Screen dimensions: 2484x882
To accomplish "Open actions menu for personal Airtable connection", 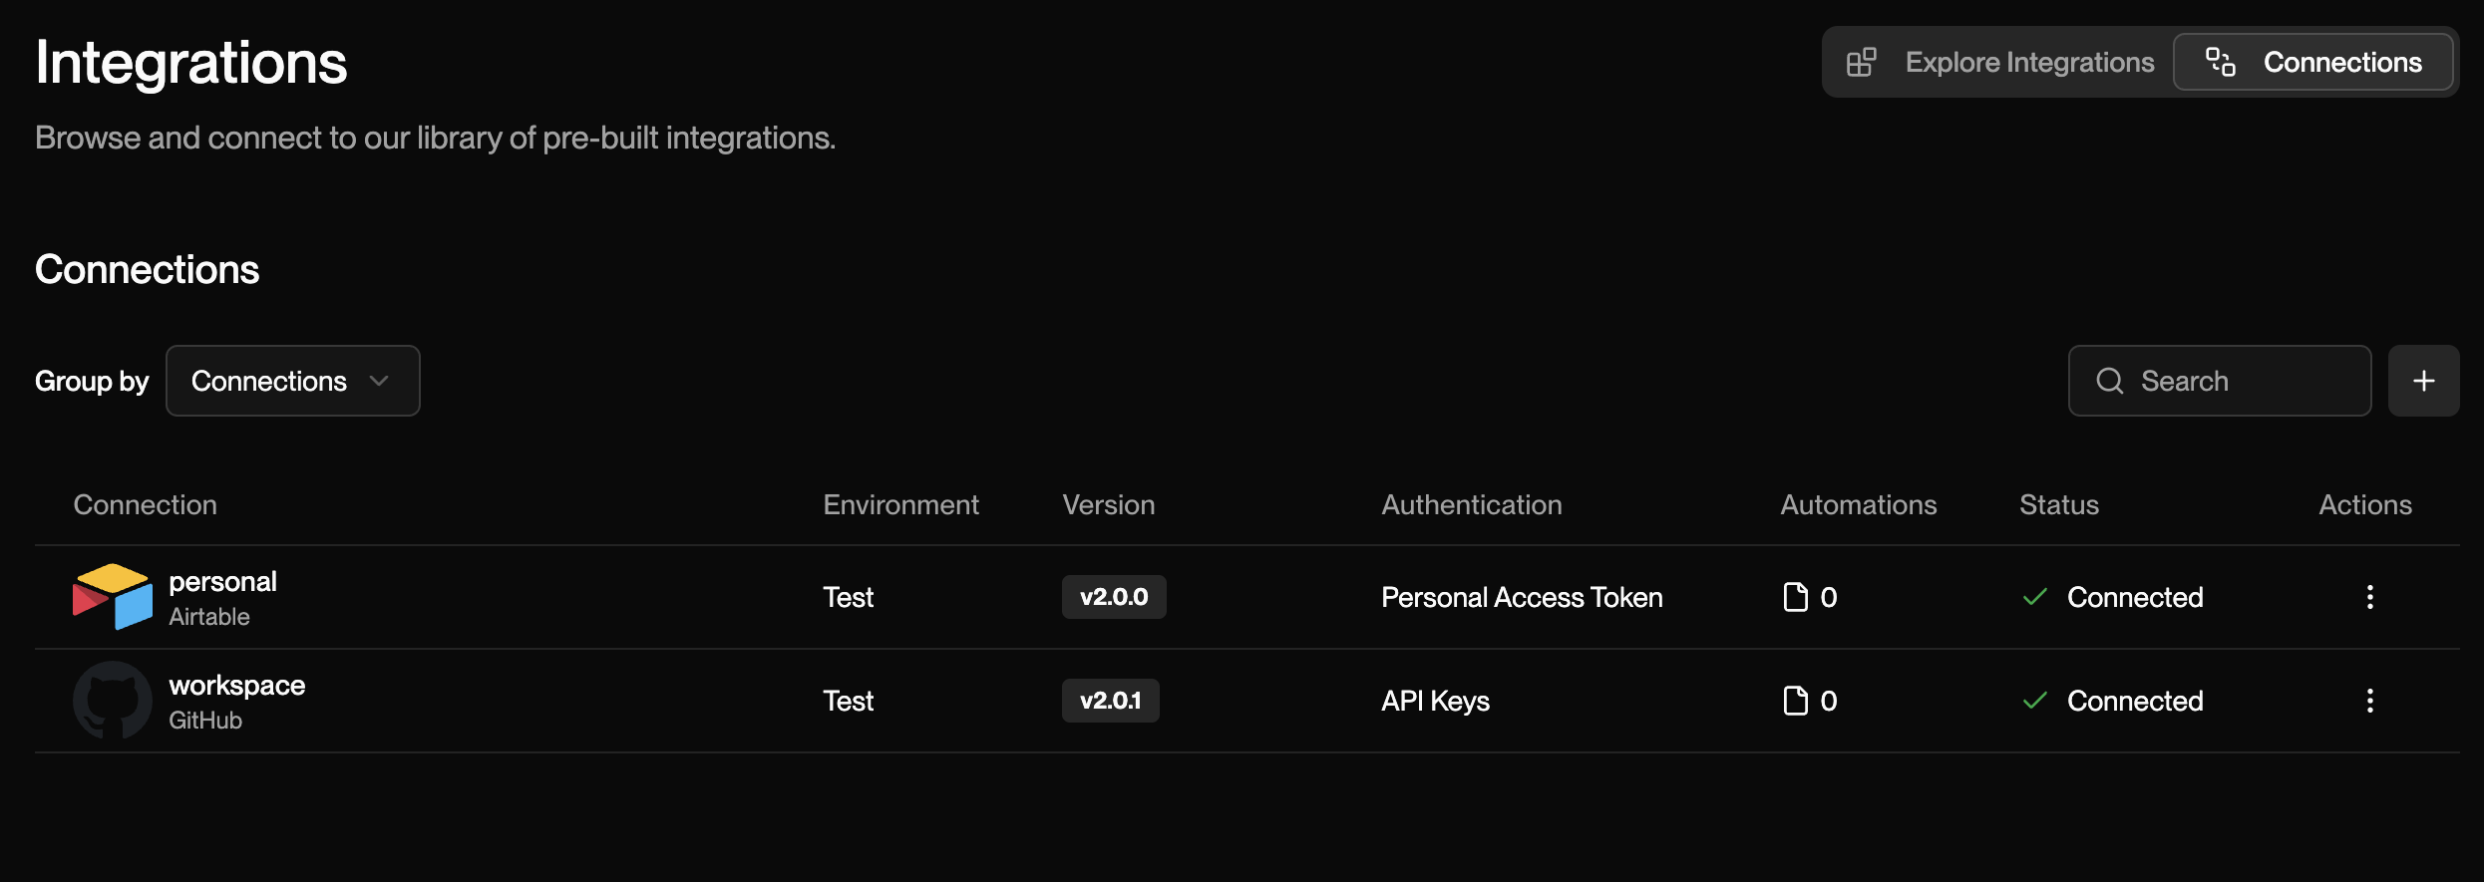I will (2369, 597).
